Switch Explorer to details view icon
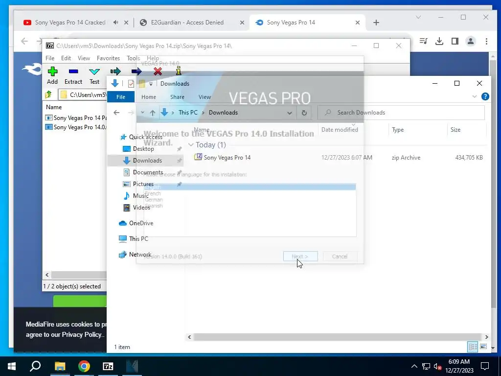The height and width of the screenshot is (376, 501). click(473, 347)
